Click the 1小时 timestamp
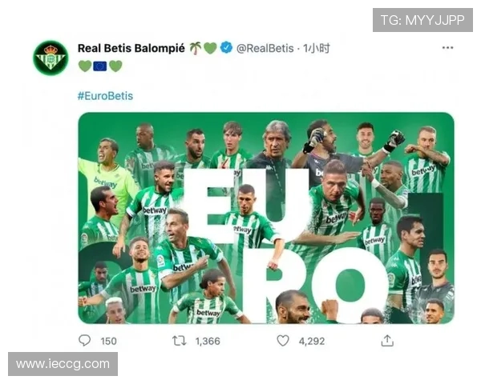 click(317, 48)
